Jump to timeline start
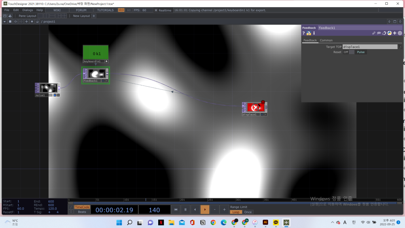The height and width of the screenshot is (228, 405). (176, 210)
